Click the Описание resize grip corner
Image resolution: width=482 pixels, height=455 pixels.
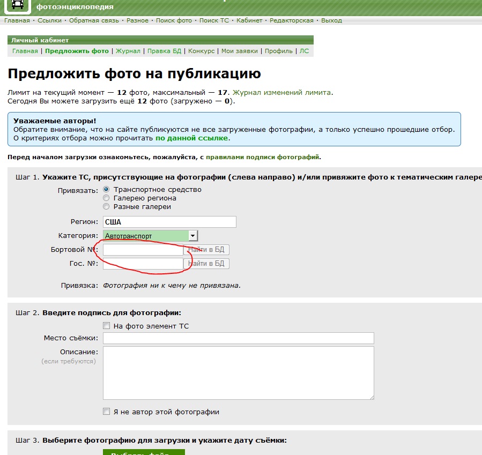(372, 397)
